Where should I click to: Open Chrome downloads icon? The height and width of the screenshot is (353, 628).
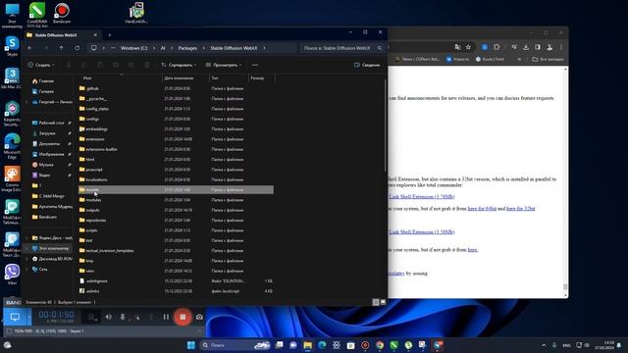526,47
